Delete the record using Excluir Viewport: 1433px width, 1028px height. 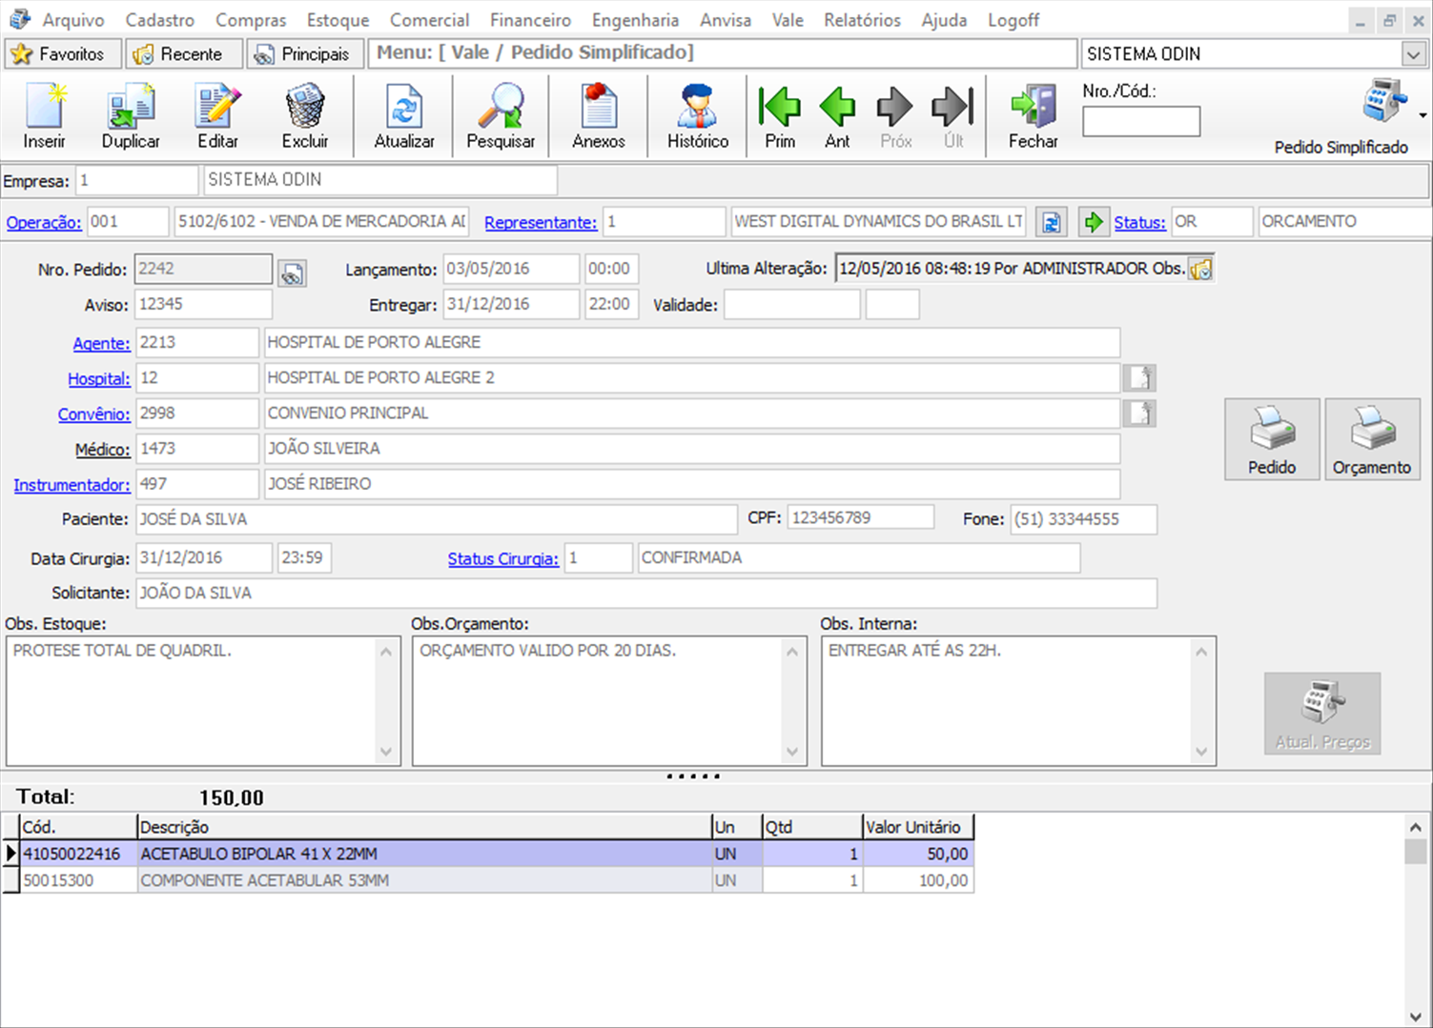click(x=304, y=116)
